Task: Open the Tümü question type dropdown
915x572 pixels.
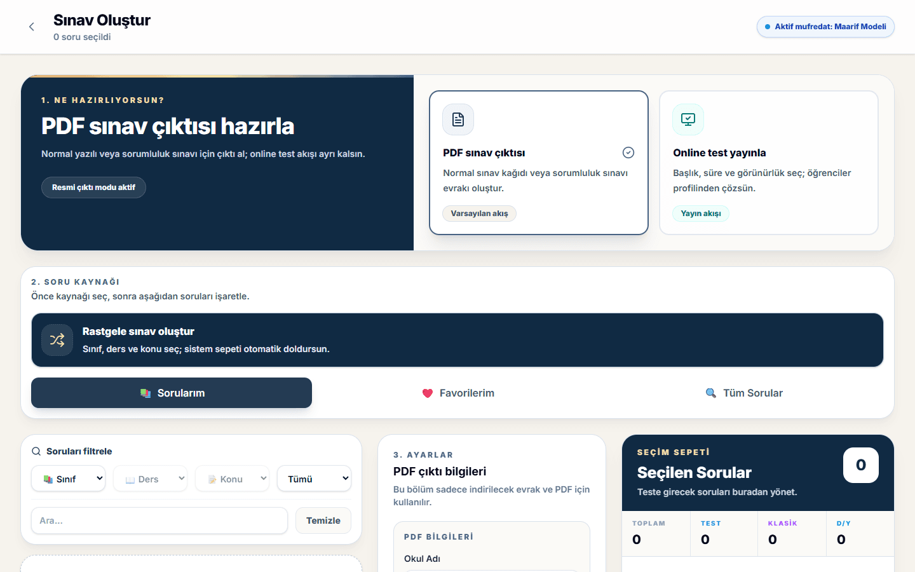Action: [x=315, y=479]
